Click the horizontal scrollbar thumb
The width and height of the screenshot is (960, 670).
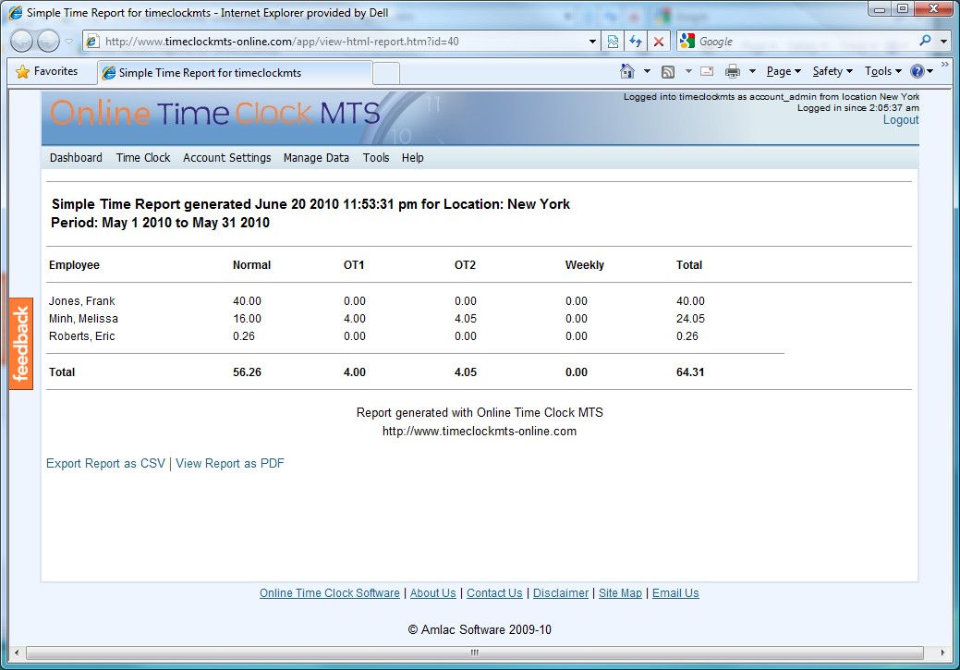(475, 652)
